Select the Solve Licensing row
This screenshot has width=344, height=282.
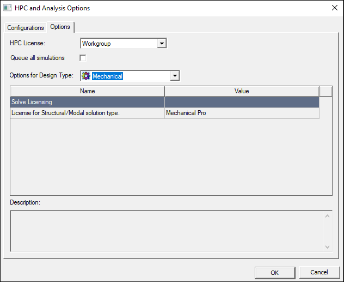164,102
